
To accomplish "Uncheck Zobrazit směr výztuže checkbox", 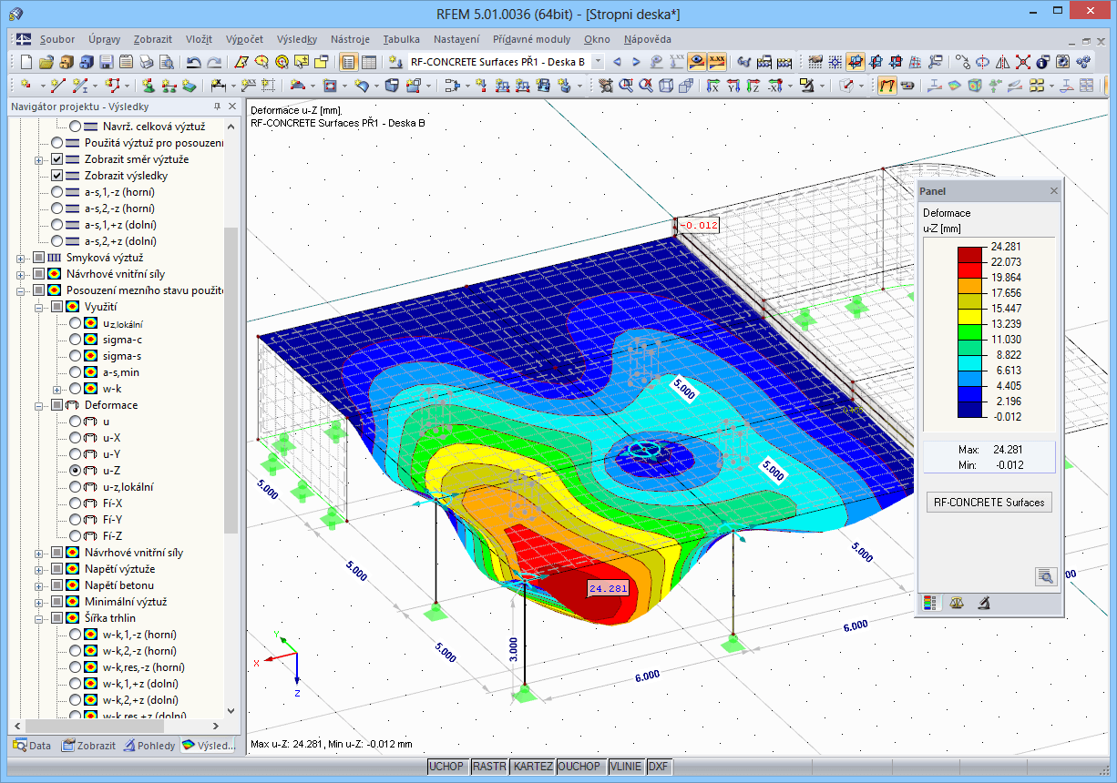I will click(x=56, y=159).
